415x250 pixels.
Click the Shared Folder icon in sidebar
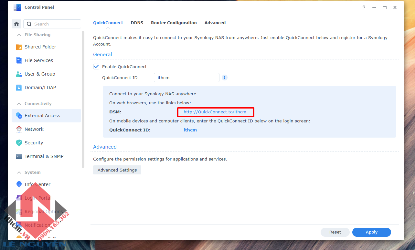click(x=19, y=47)
